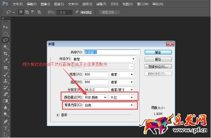
Task: Select the Lasso tool in the toolbox
Action: click(5, 40)
